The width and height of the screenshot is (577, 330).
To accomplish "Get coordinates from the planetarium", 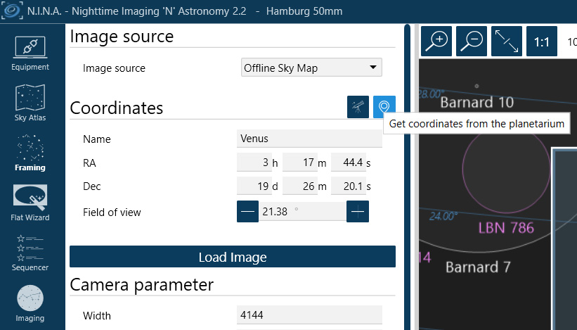I will tap(384, 107).
